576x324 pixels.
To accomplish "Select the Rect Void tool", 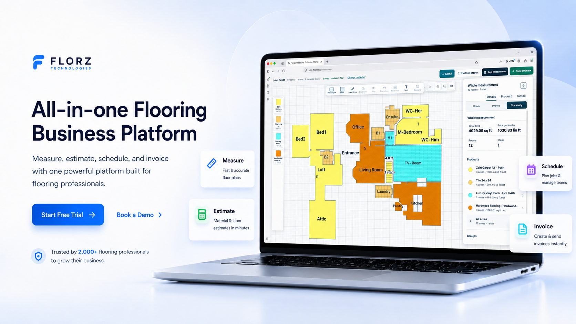I will click(395, 88).
